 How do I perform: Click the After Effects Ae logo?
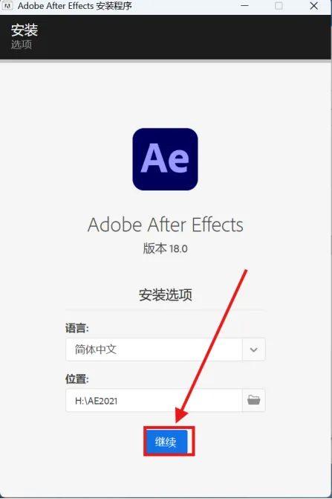pos(165,159)
